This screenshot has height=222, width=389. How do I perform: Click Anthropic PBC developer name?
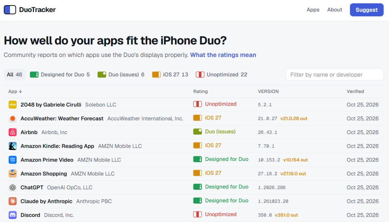[x=94, y=201]
